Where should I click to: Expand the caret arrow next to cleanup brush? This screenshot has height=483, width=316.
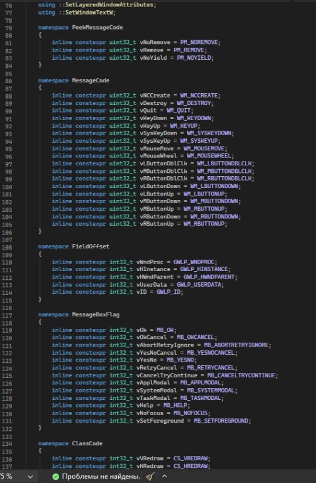point(165,476)
